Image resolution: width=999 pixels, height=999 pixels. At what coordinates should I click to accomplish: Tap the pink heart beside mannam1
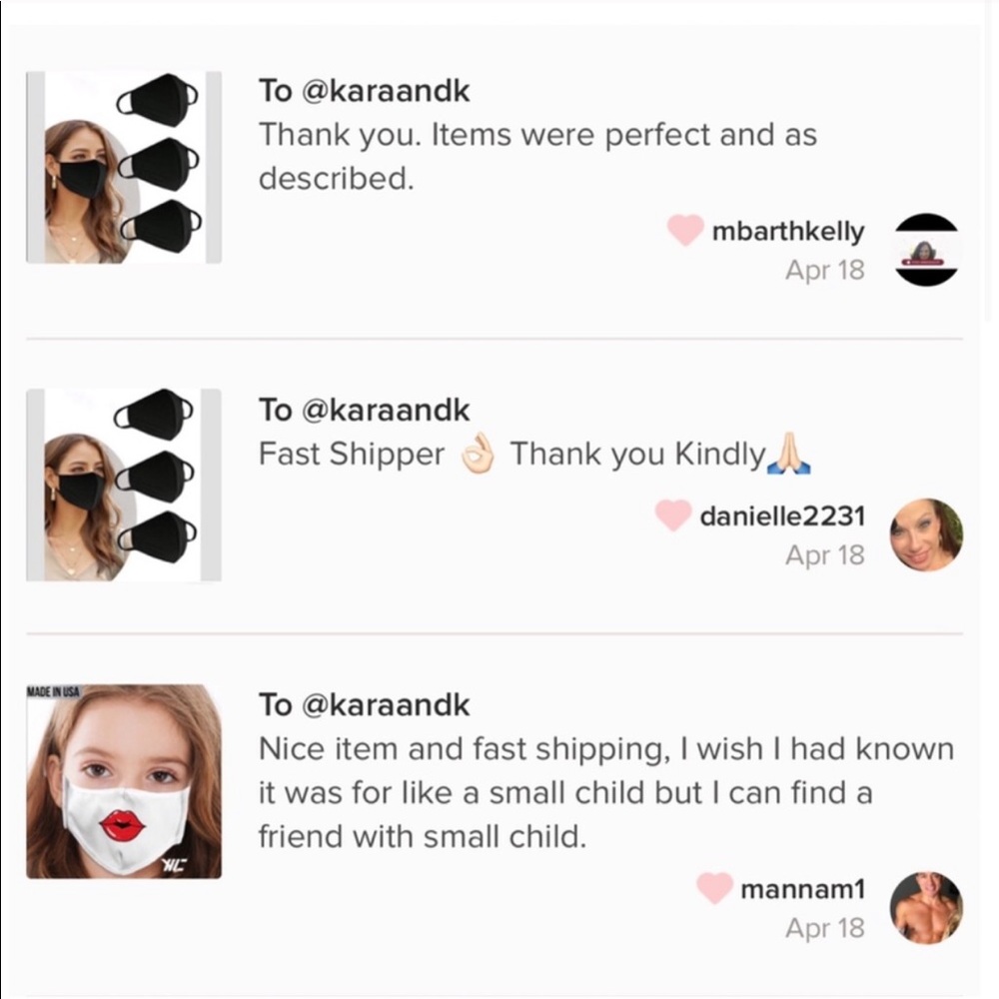(714, 887)
